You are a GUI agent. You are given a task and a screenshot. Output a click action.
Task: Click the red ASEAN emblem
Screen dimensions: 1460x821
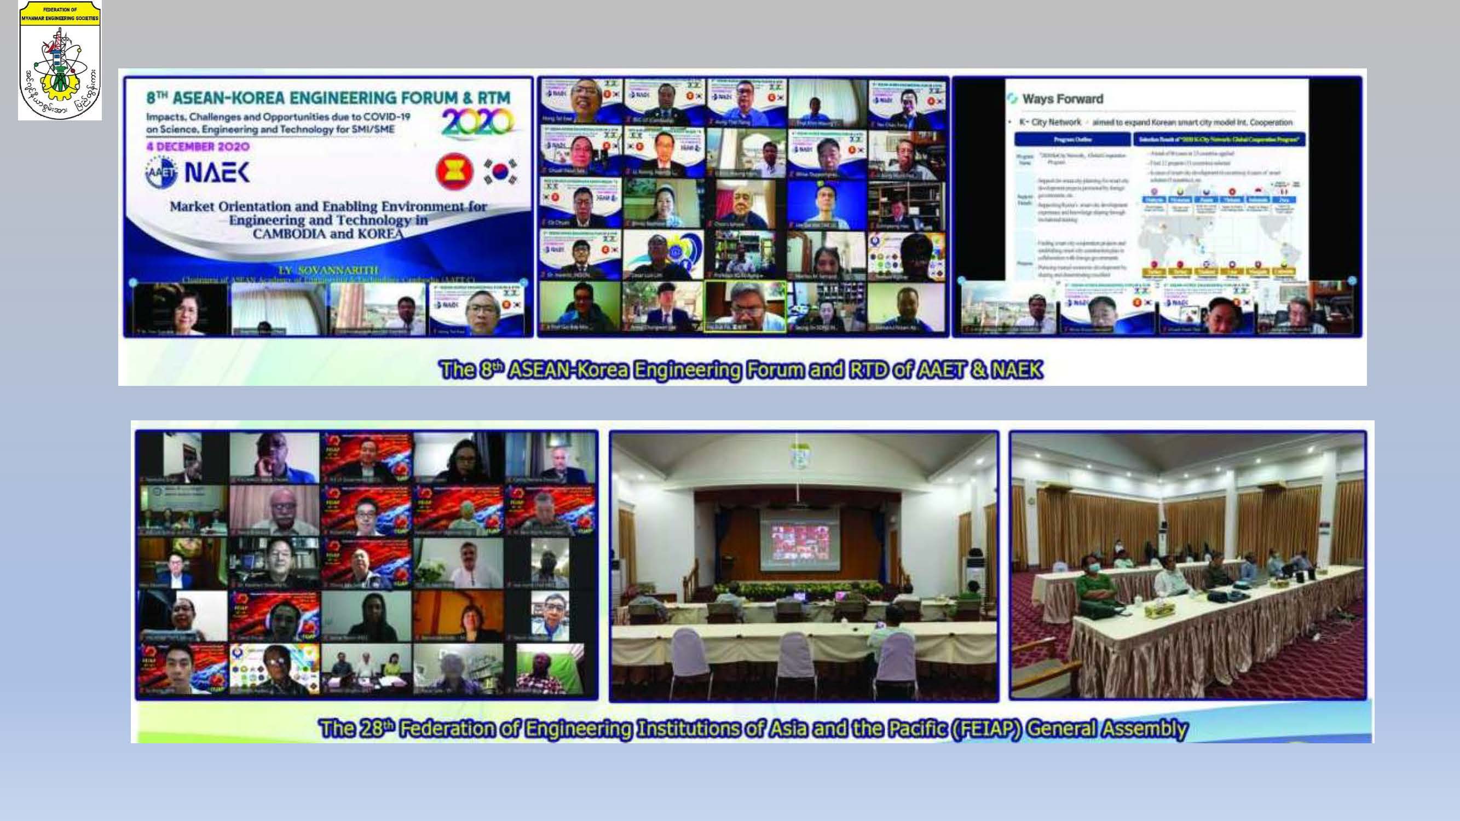[x=454, y=172]
